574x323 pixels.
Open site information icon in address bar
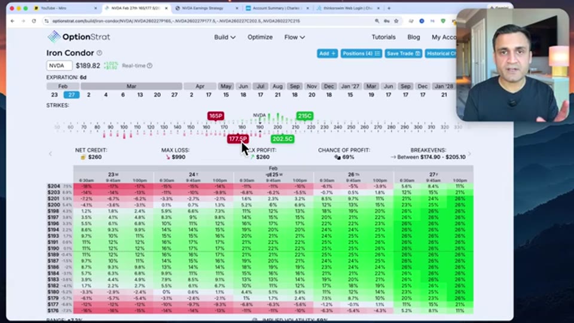[47, 22]
